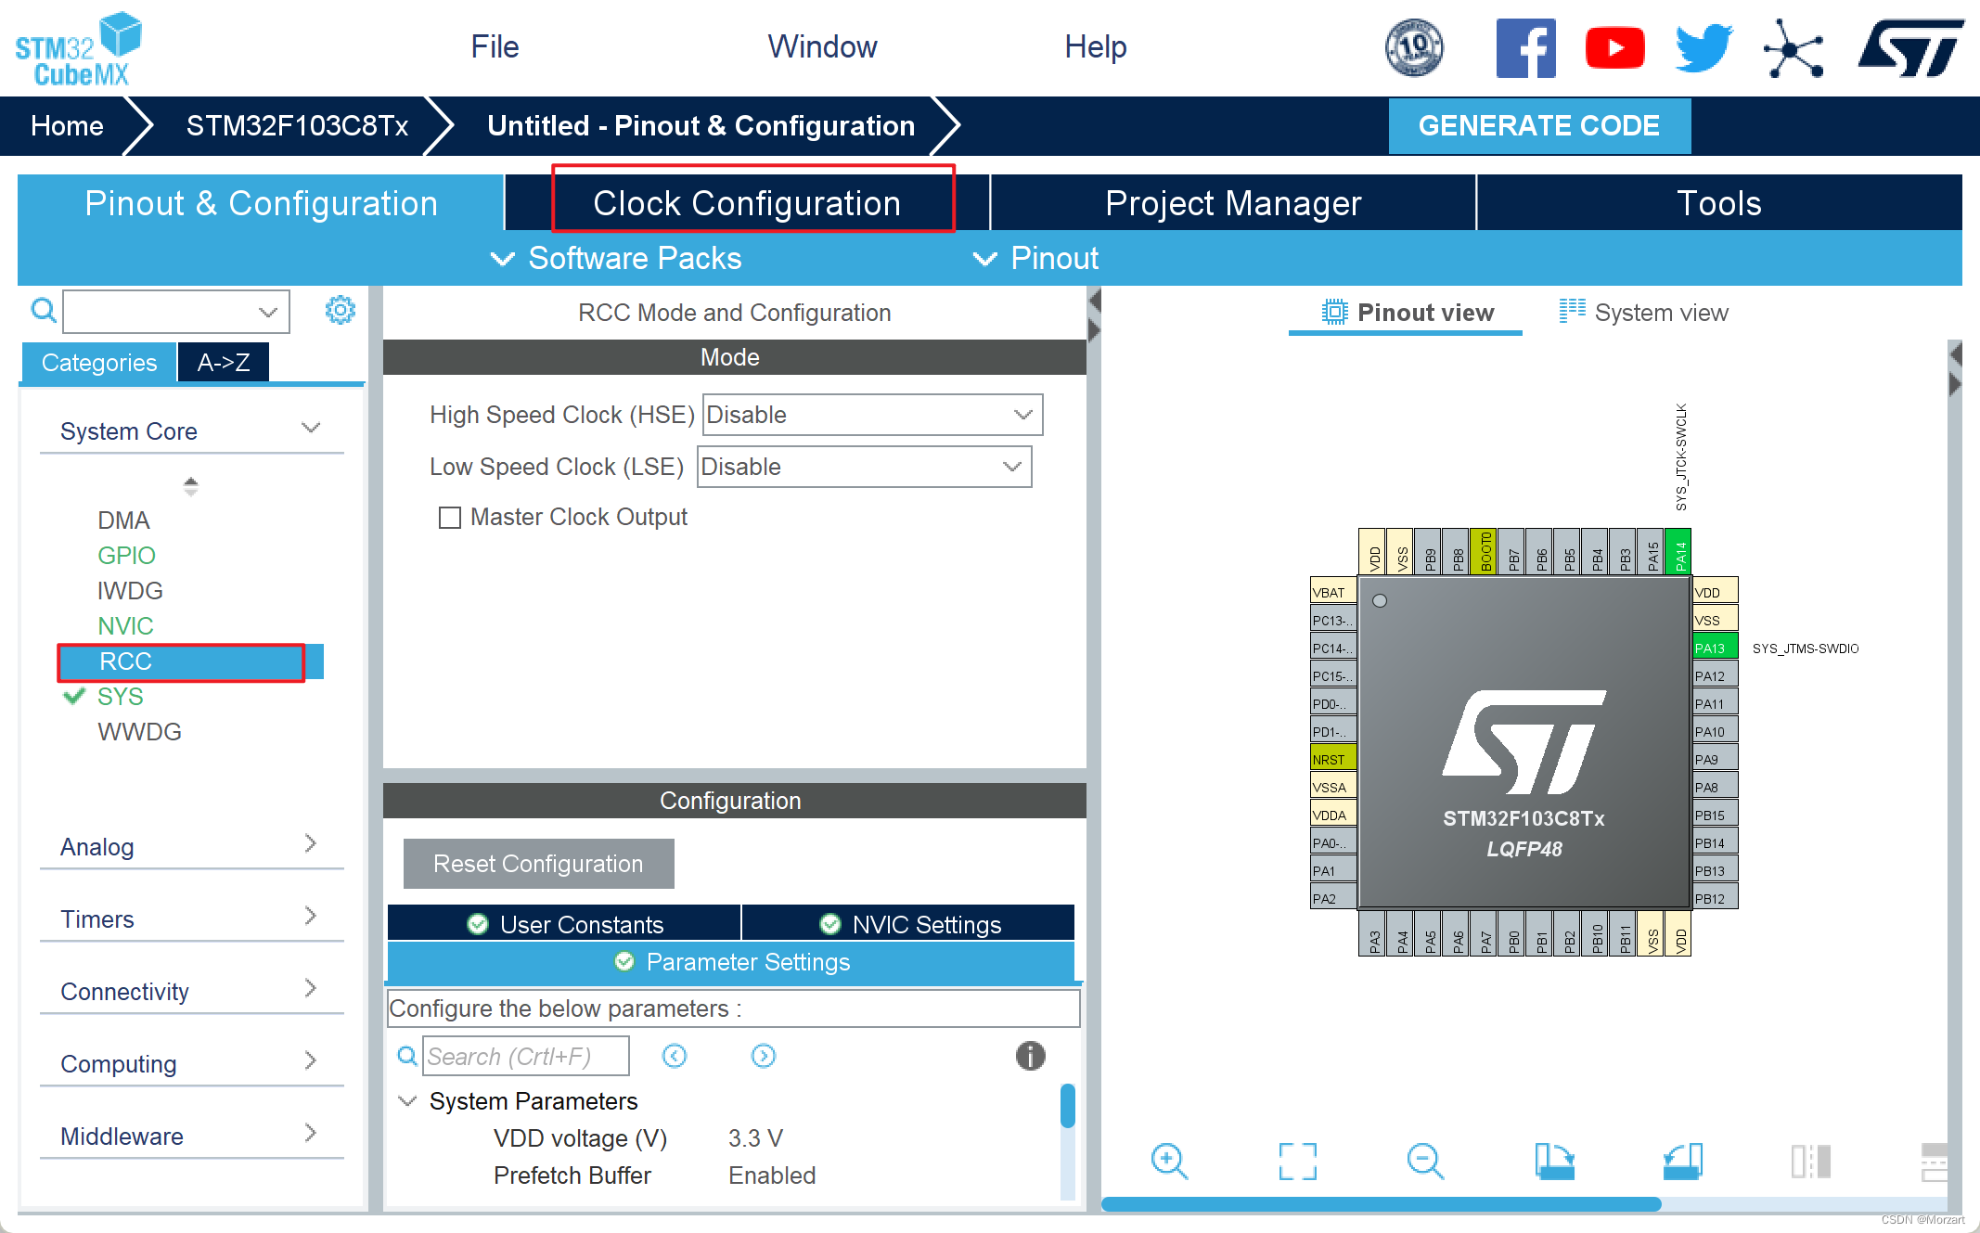Screen dimensions: 1980x1233
Task: Go to previous parameter search result
Action: point(675,1056)
